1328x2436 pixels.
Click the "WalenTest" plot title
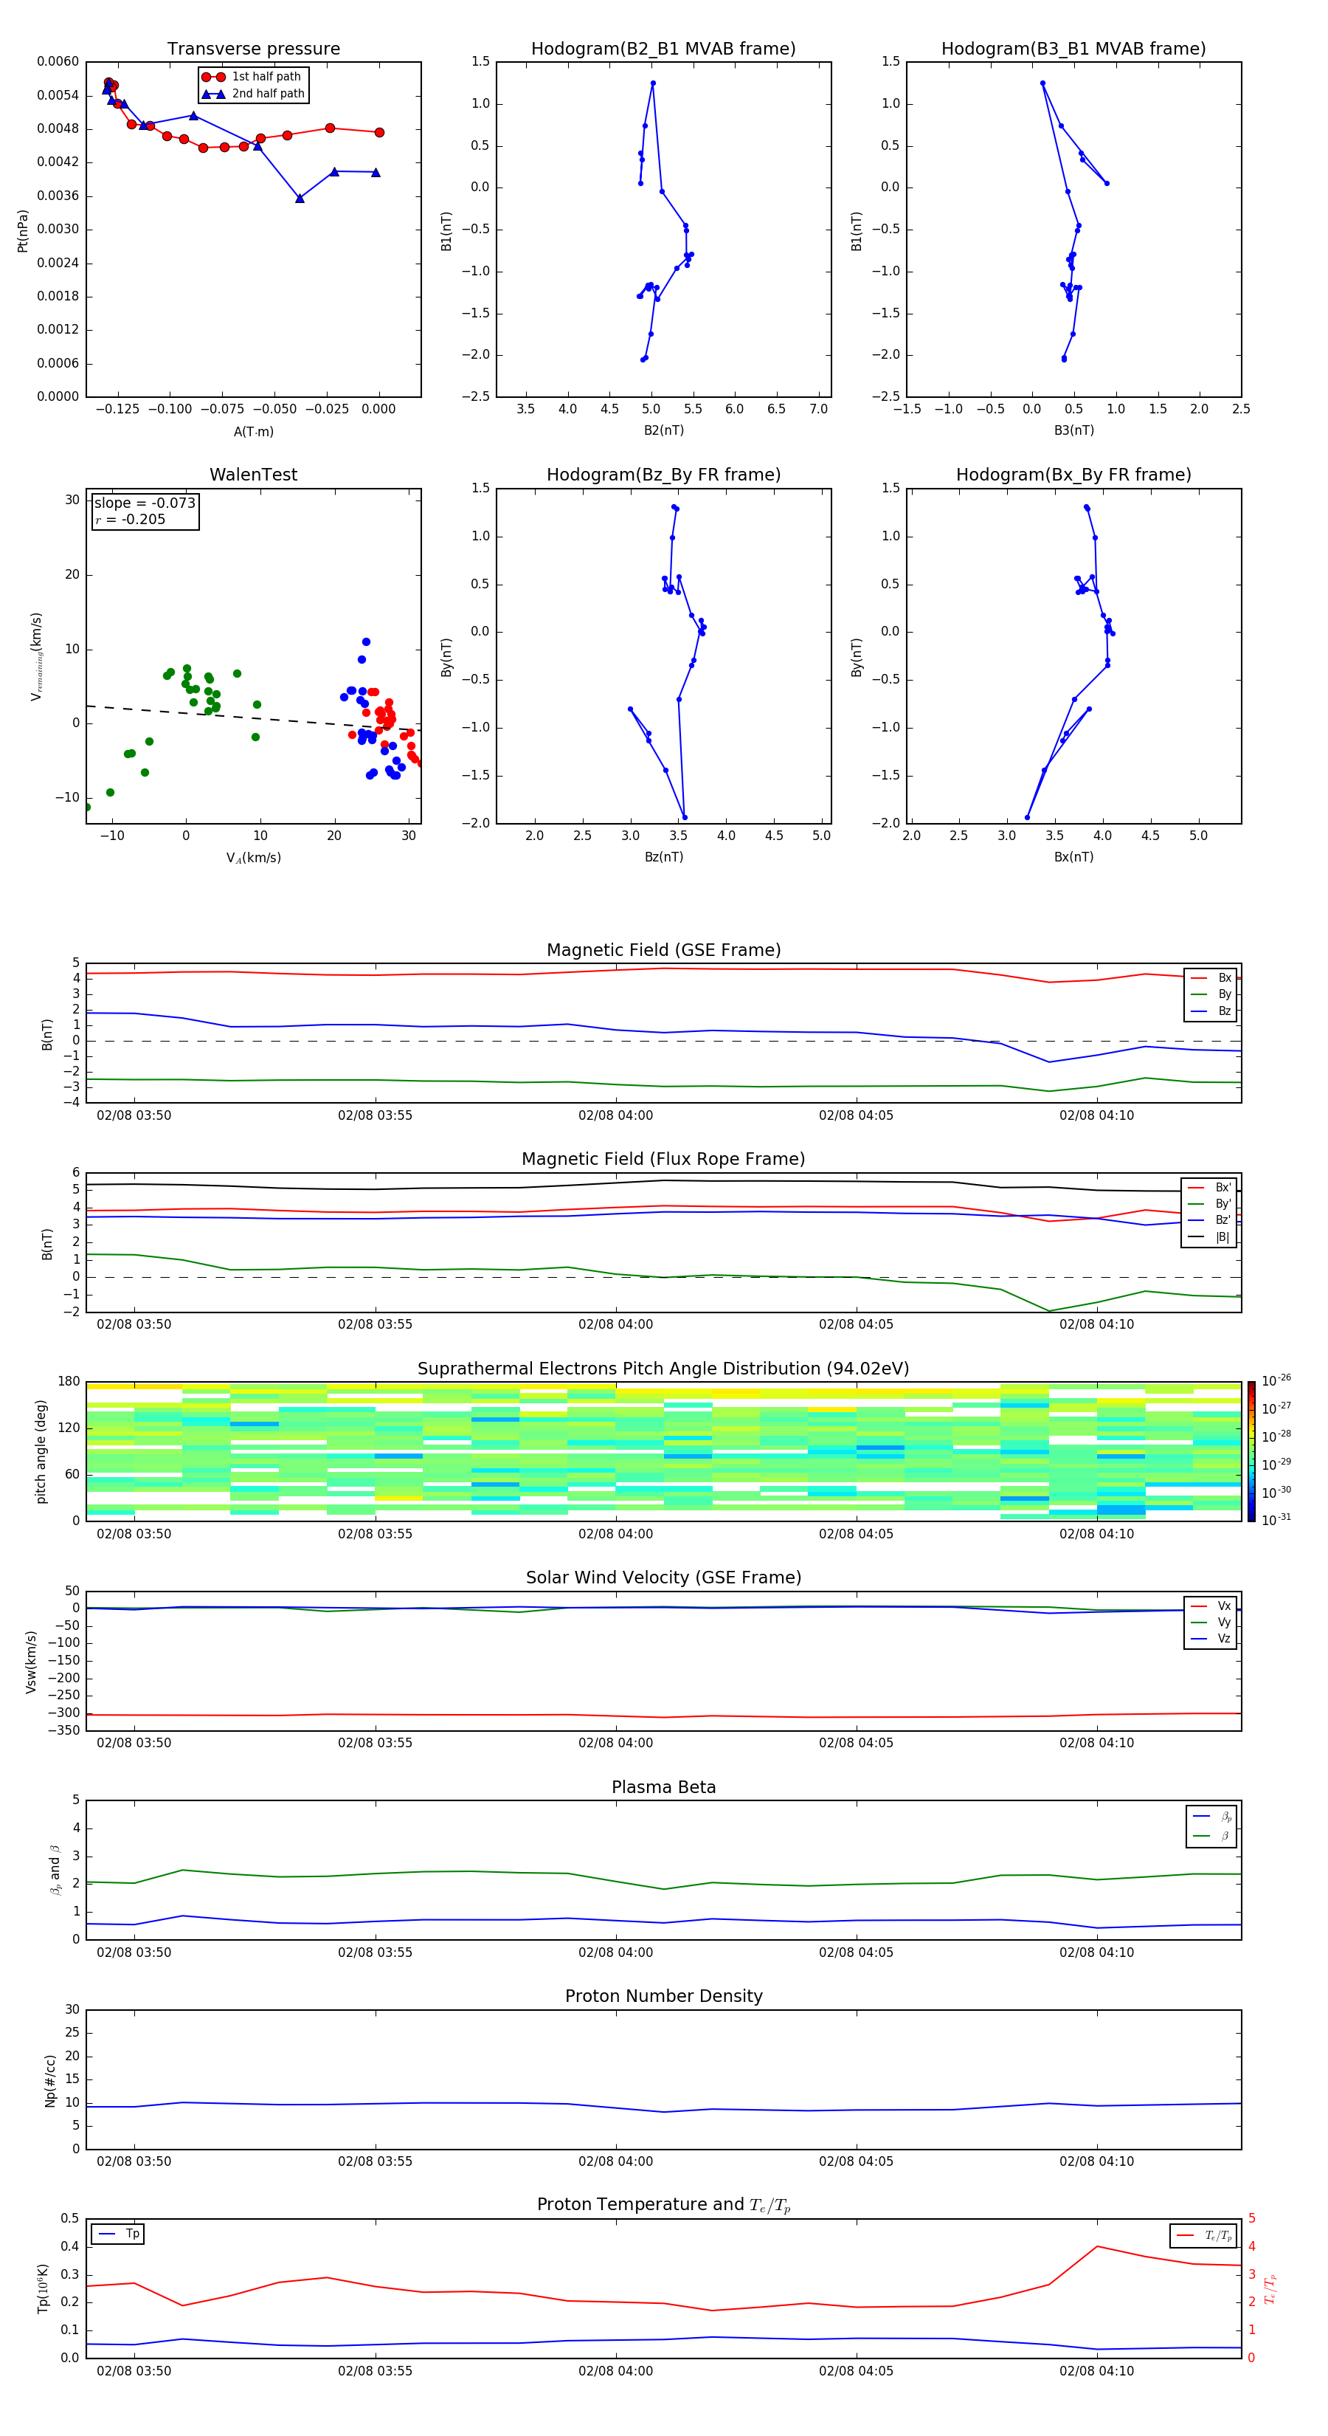[253, 475]
